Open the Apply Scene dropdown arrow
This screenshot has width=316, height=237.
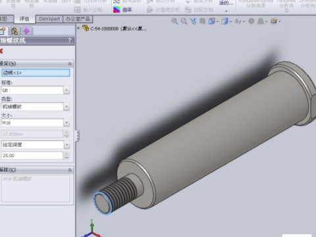266,22
